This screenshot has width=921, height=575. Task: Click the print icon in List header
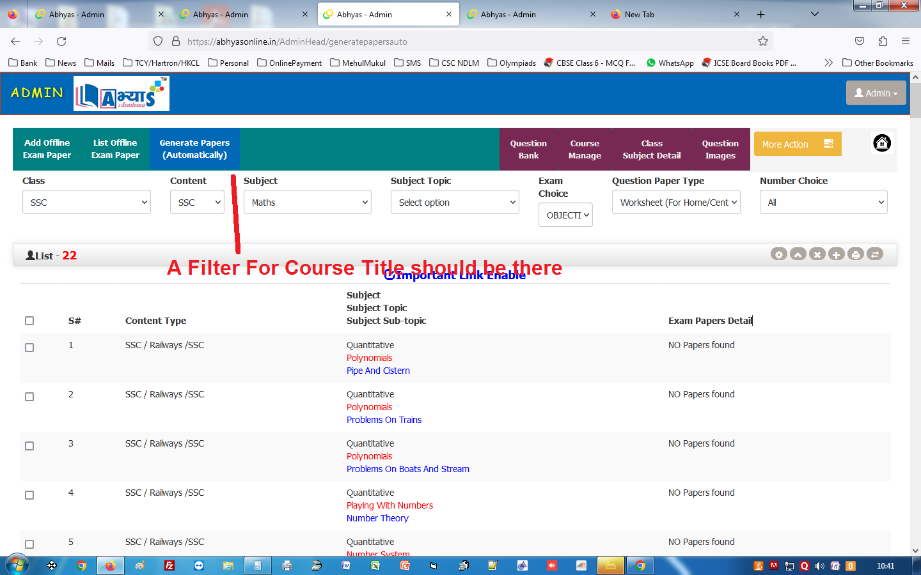855,254
